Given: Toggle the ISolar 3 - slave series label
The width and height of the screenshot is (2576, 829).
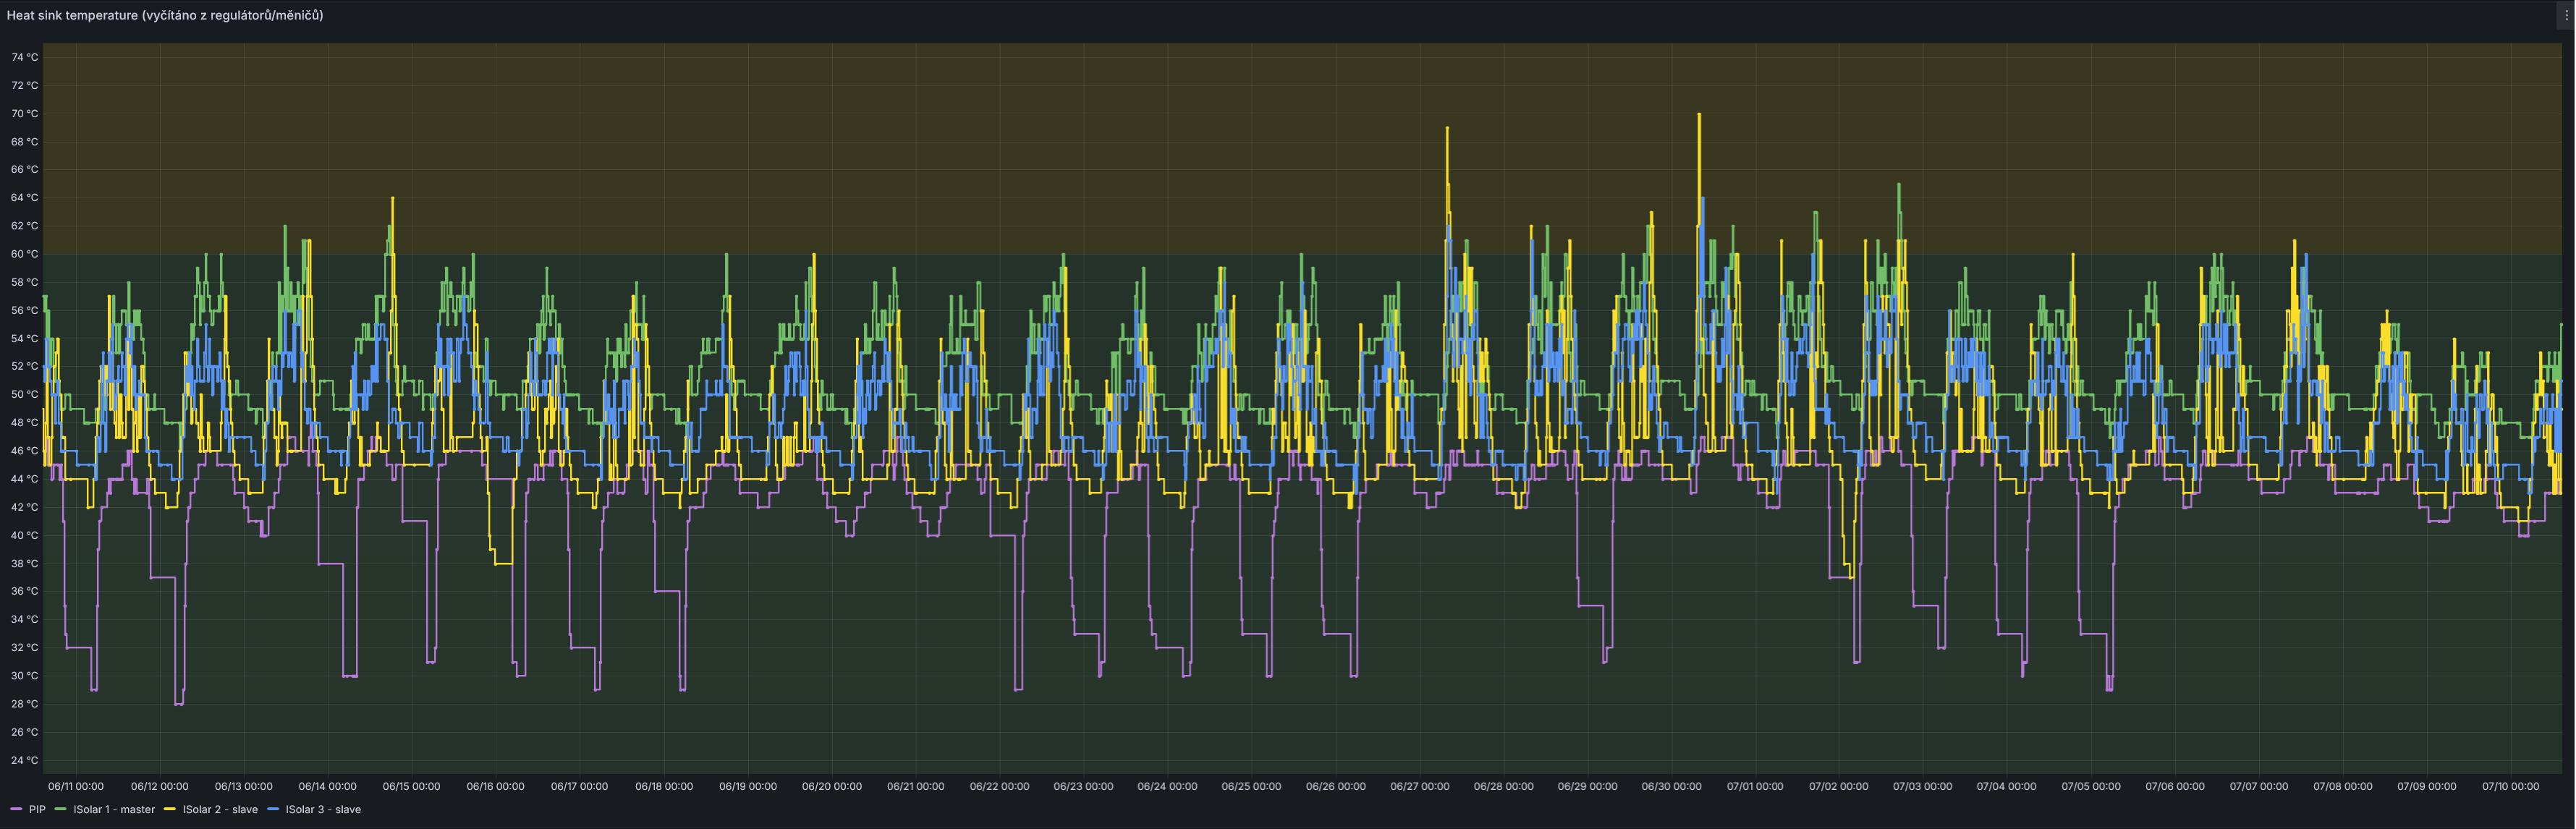Looking at the screenshot, I should 323,809.
